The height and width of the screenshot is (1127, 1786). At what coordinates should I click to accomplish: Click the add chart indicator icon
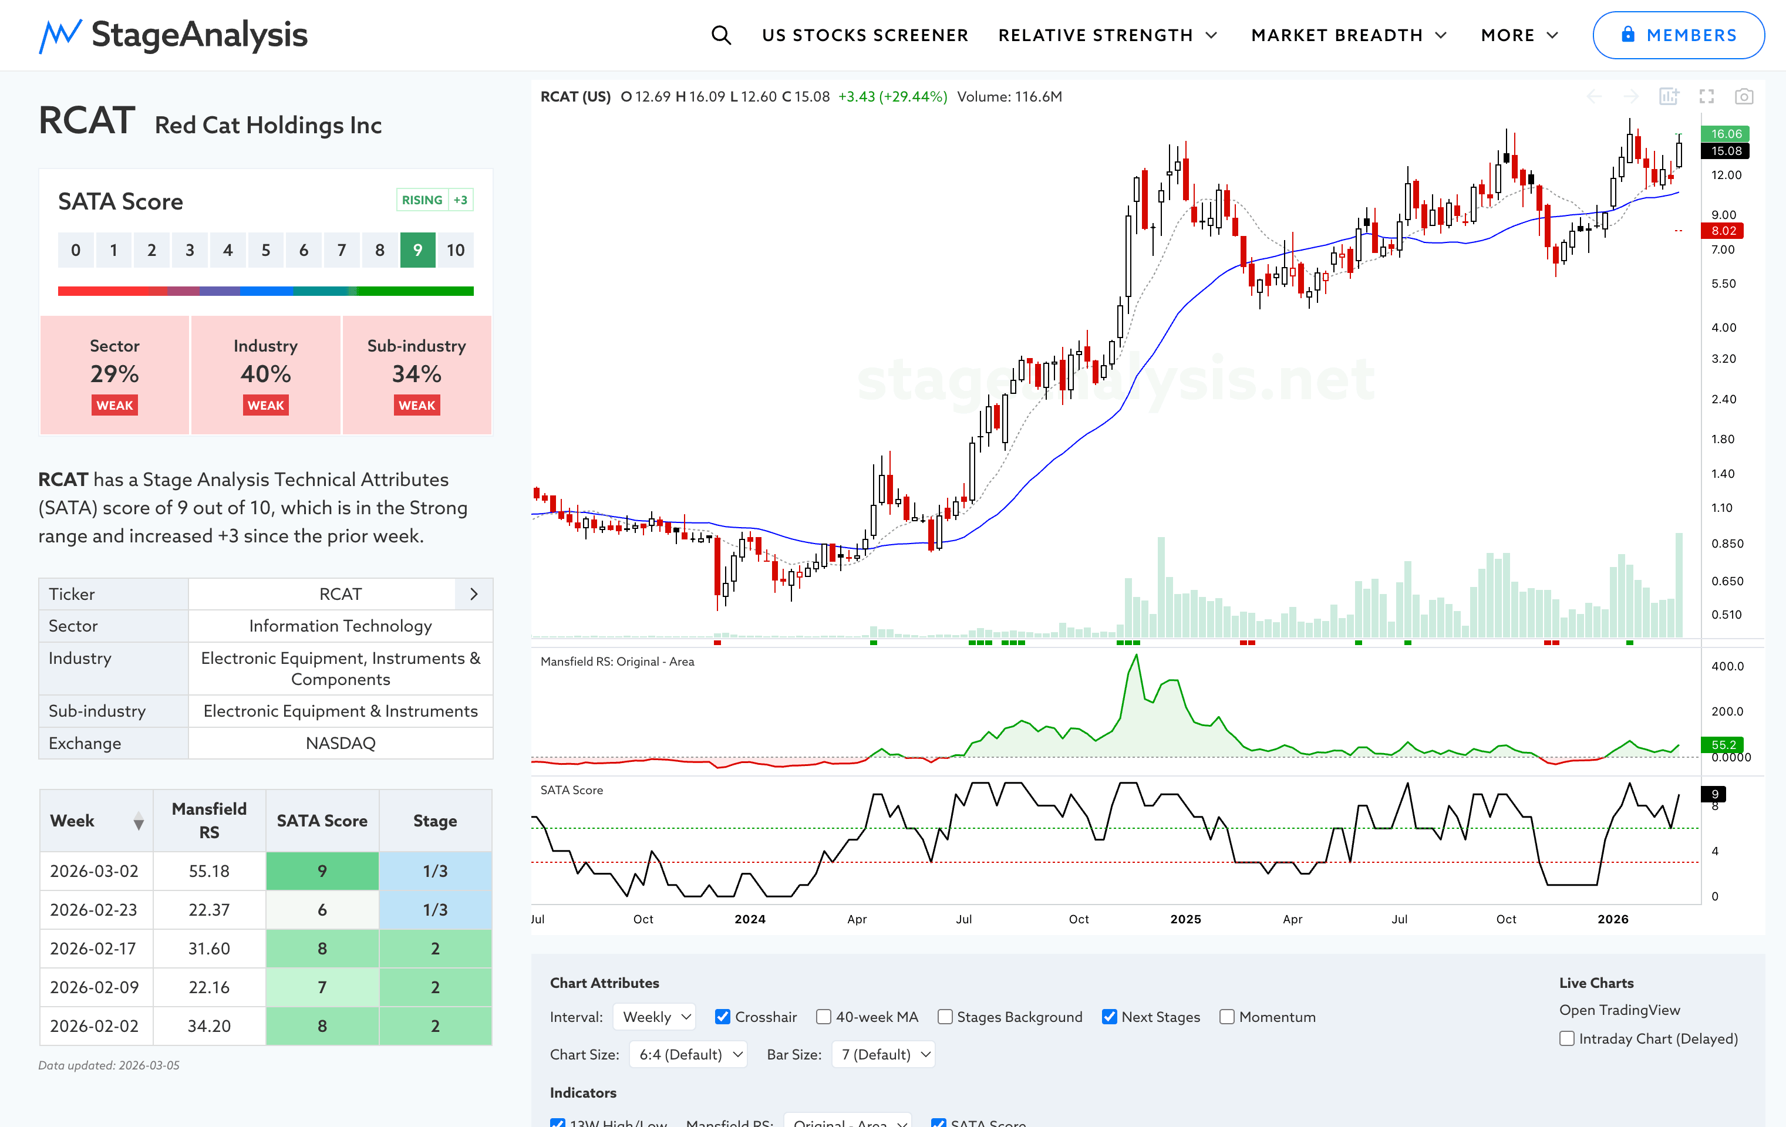coord(1669,96)
